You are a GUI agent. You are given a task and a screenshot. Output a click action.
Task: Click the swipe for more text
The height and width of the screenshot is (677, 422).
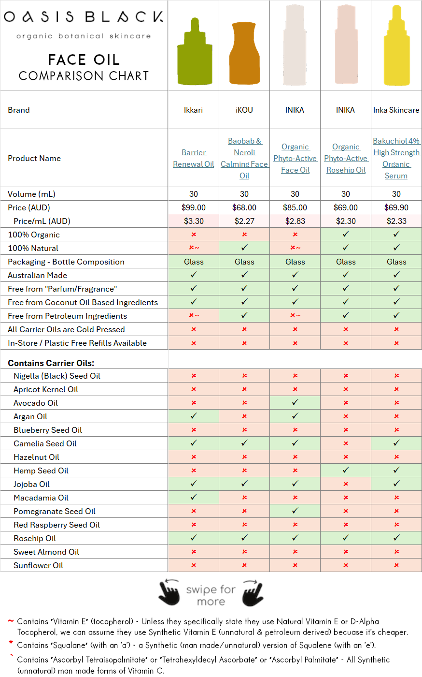tap(211, 595)
